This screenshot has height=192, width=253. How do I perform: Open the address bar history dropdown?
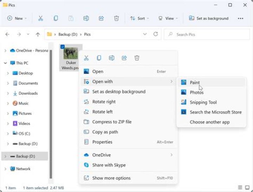point(145,34)
